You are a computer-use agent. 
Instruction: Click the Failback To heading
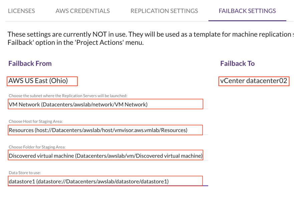237,63
